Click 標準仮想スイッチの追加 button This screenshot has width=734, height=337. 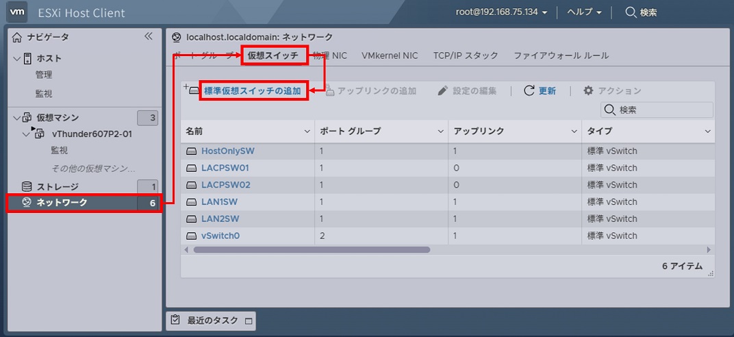[x=252, y=90]
